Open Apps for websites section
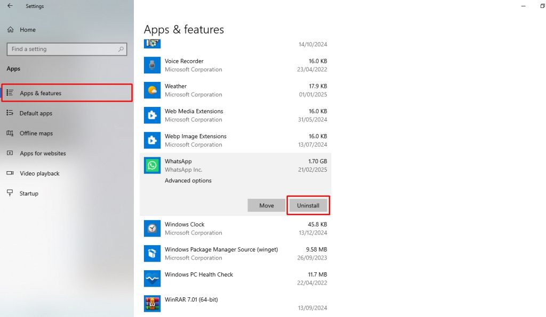This screenshot has width=546, height=317. click(67, 153)
